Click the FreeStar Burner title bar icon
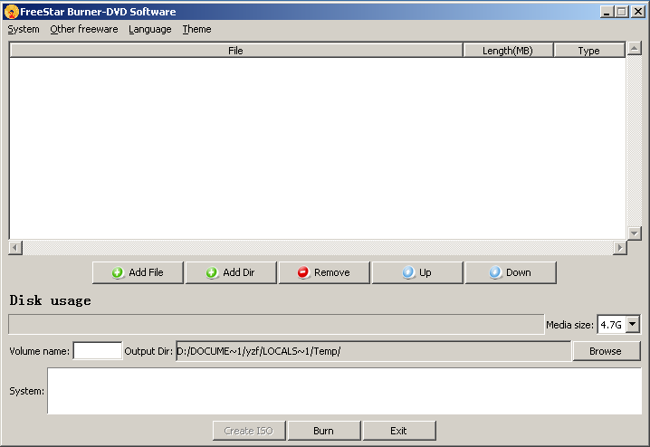This screenshot has width=650, height=447. 11,12
